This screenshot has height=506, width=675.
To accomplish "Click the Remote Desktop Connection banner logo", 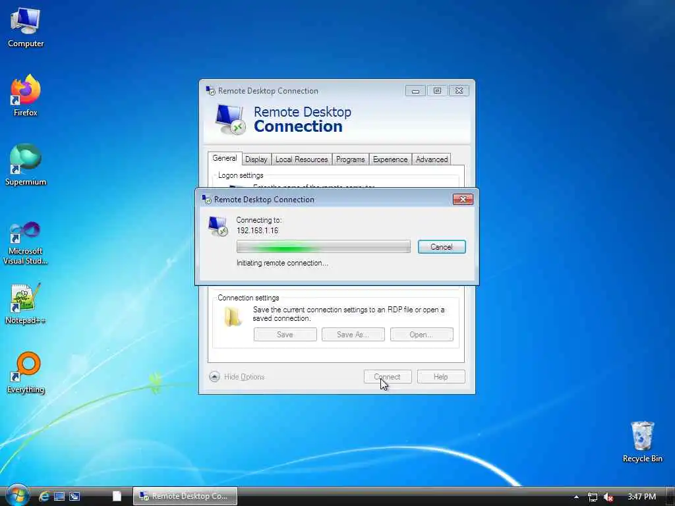I will (x=230, y=119).
